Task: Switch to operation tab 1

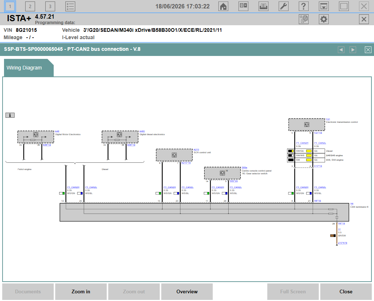Action: point(10,7)
